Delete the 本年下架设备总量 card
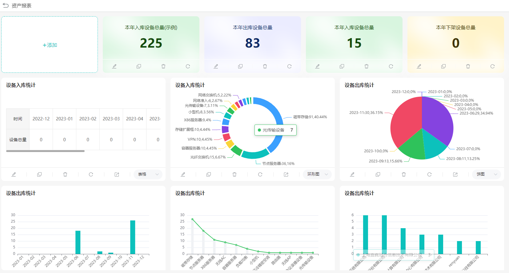509x273 pixels. pos(468,66)
